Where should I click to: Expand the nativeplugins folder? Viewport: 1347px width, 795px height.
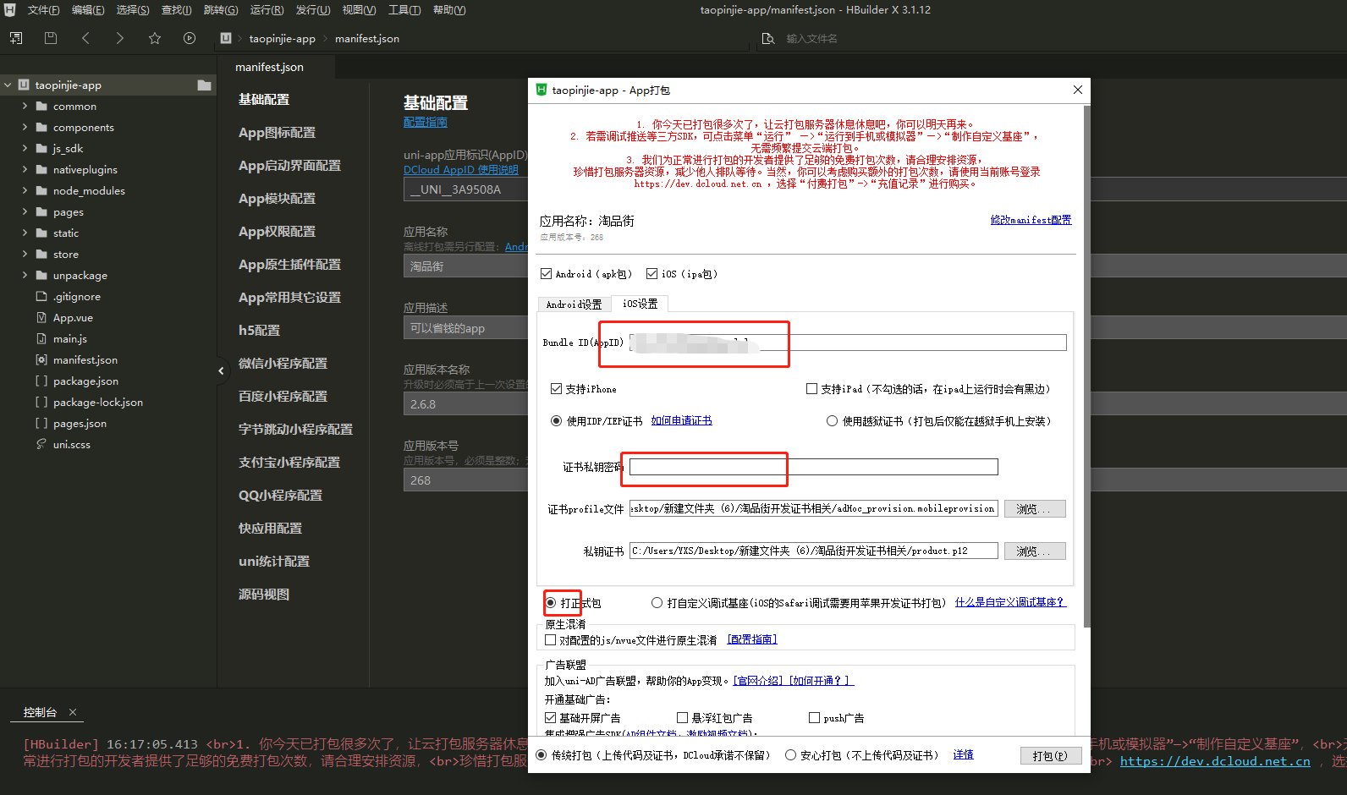coord(25,169)
